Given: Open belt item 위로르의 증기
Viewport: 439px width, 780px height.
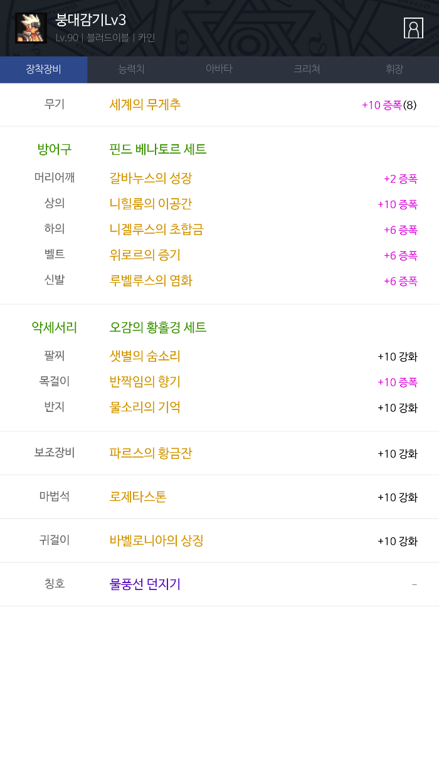Looking at the screenshot, I should coord(145,255).
